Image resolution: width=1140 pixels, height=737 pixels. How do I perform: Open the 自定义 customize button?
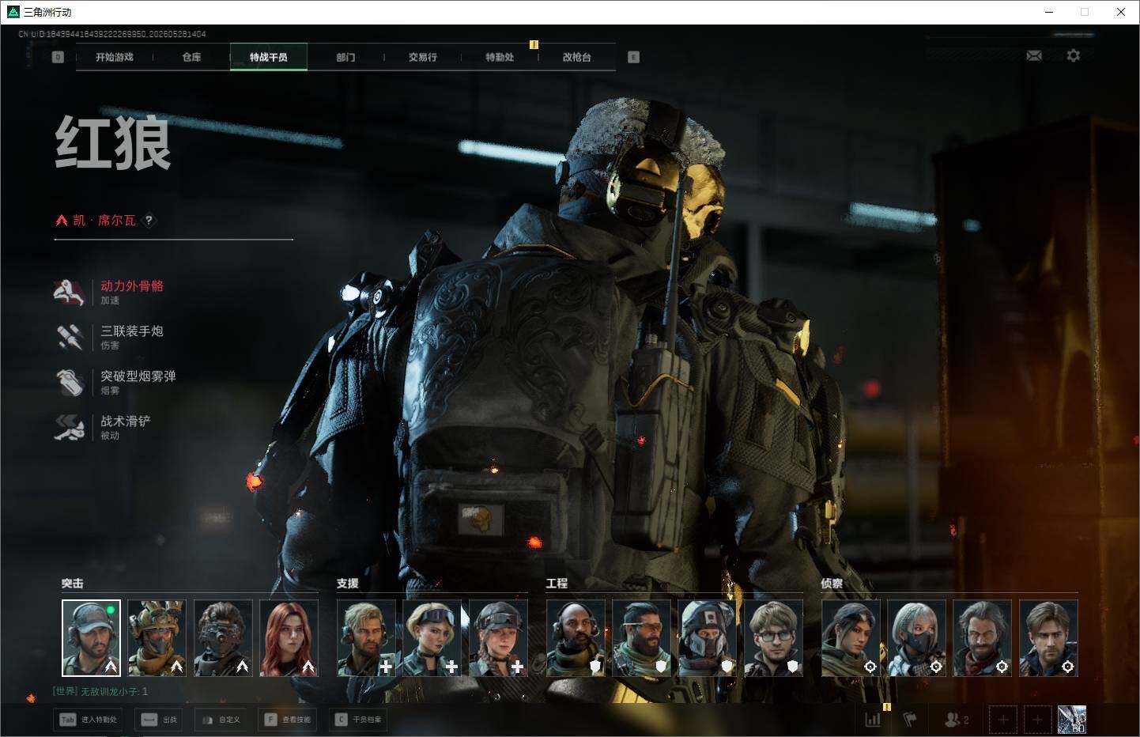click(221, 720)
